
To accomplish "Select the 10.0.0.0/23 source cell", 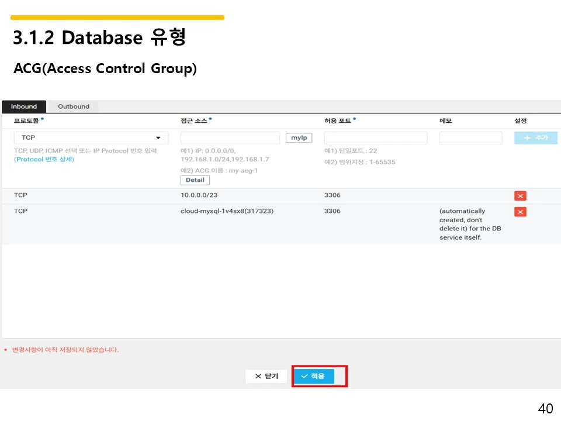I will tap(199, 195).
